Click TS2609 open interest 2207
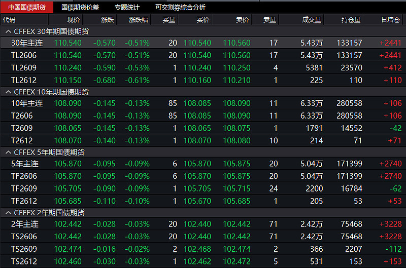Image resolution: width=406 pixels, height=268 pixels. coord(353,249)
